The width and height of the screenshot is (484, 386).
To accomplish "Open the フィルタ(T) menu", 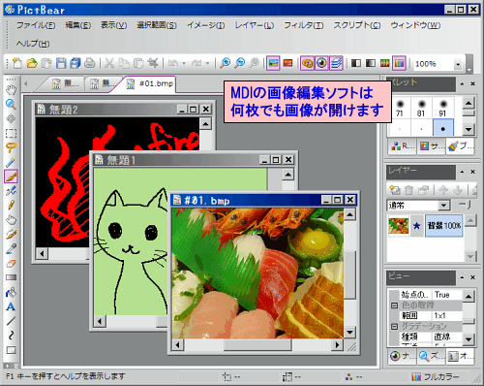I will tap(304, 25).
